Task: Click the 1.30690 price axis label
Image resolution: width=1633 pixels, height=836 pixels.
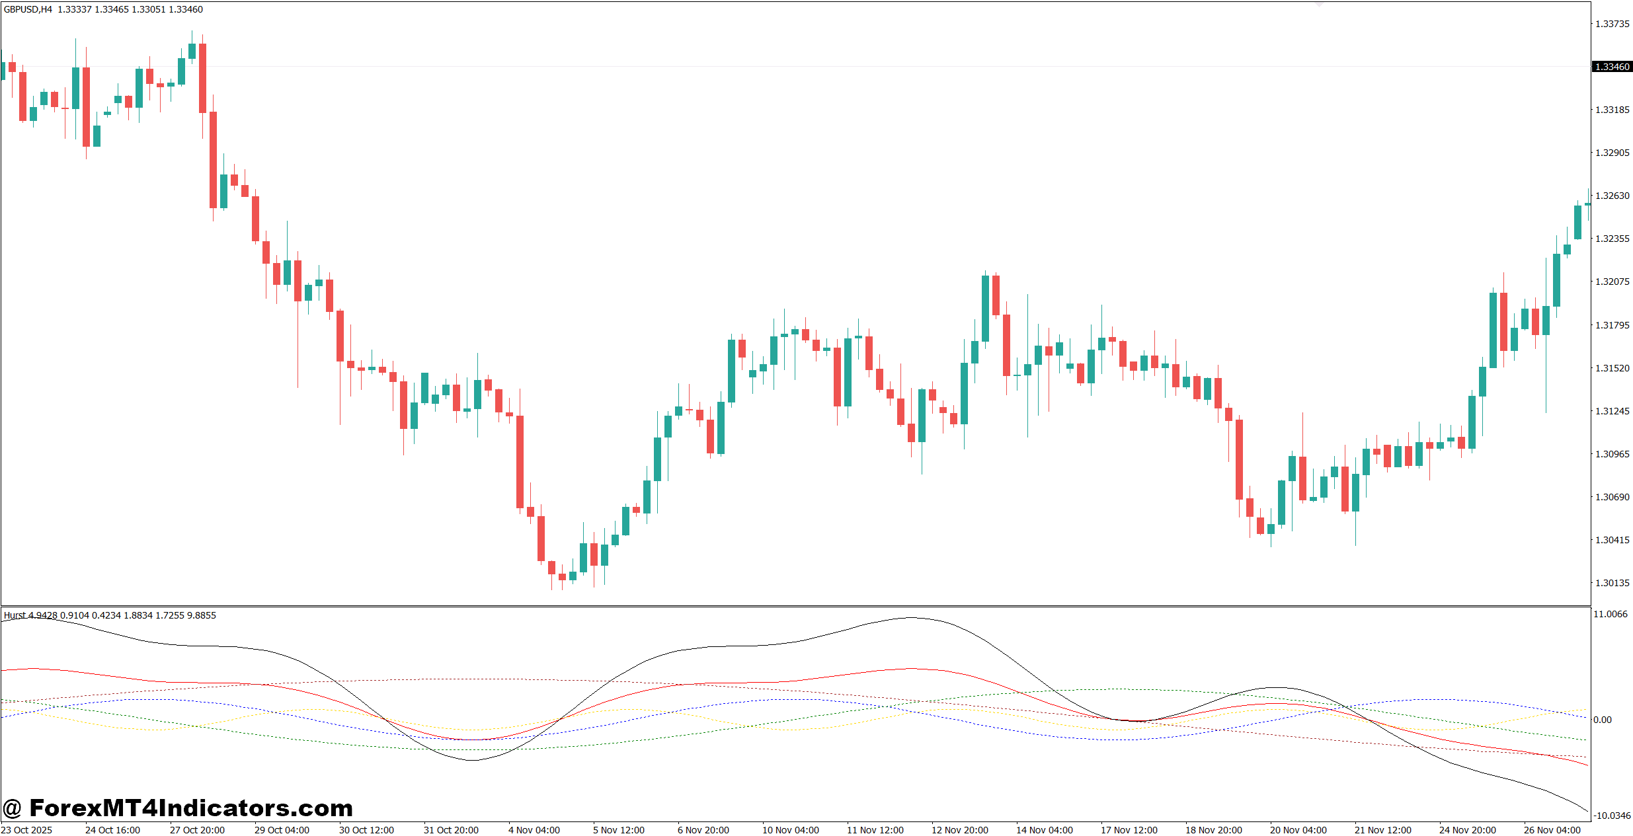Action: (x=1613, y=497)
